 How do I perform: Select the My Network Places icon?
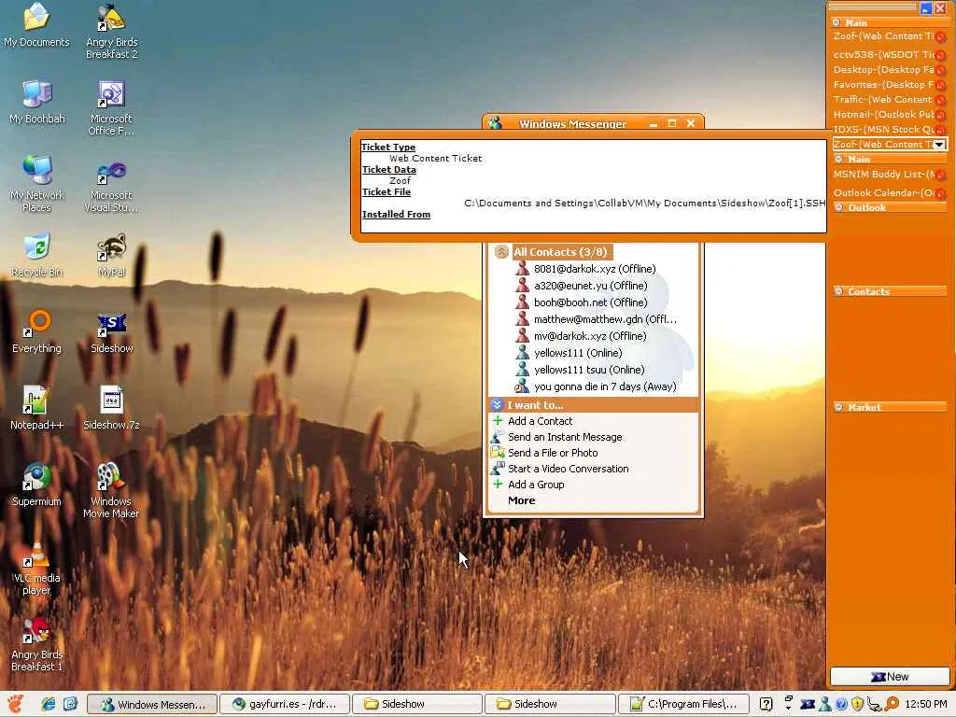(x=36, y=186)
